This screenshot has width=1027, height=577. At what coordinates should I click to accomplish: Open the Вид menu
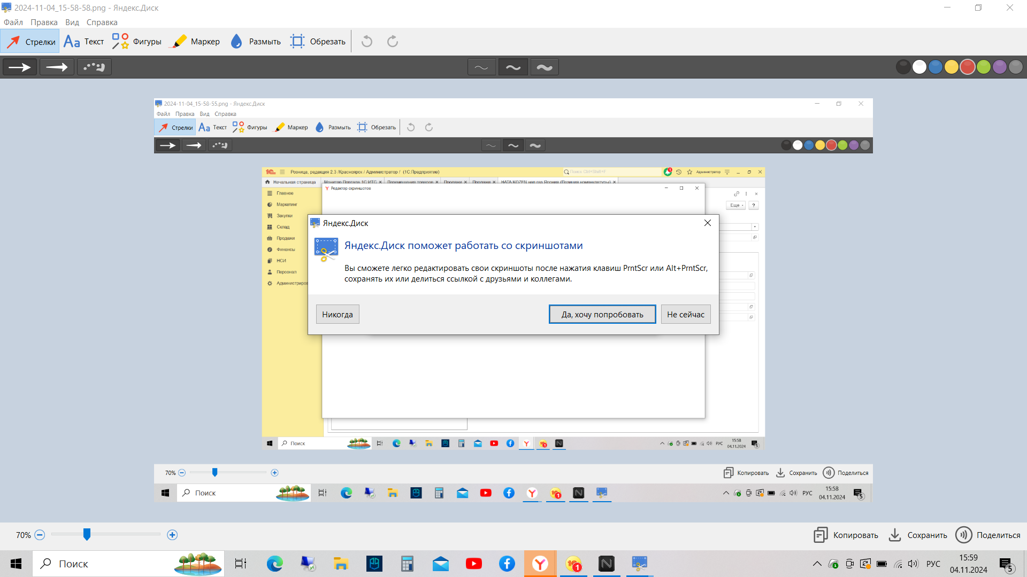pos(72,22)
